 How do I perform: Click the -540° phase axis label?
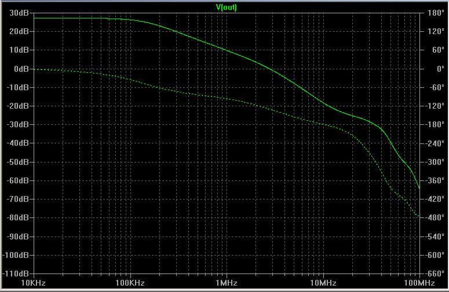coord(435,236)
